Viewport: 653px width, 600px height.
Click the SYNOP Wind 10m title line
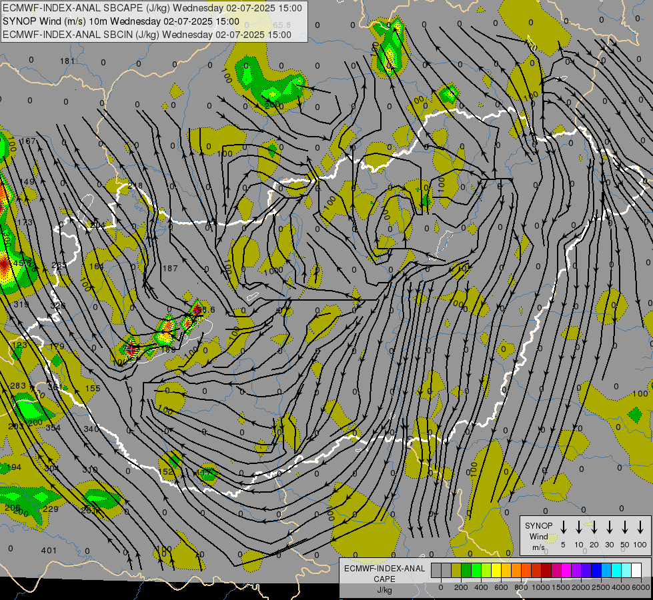[x=121, y=21]
